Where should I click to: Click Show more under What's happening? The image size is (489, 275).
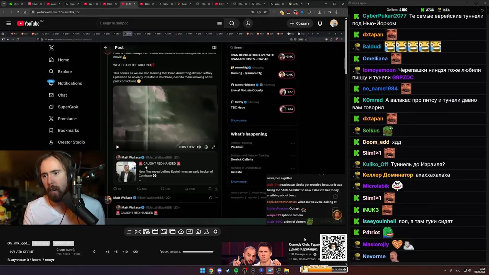(x=238, y=182)
